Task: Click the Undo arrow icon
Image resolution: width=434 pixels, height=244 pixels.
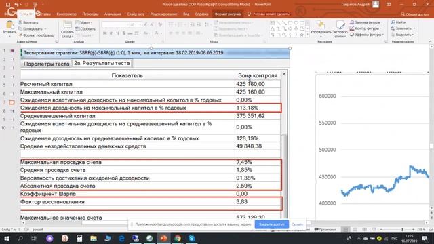Action: pos(16,5)
